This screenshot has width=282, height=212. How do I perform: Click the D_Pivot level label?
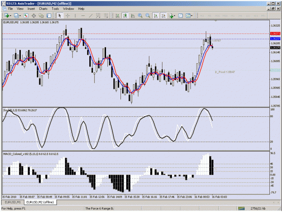(225, 72)
